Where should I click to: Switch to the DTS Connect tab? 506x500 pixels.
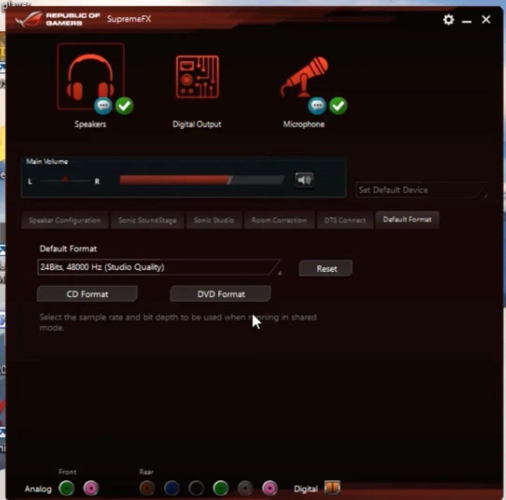[345, 220]
